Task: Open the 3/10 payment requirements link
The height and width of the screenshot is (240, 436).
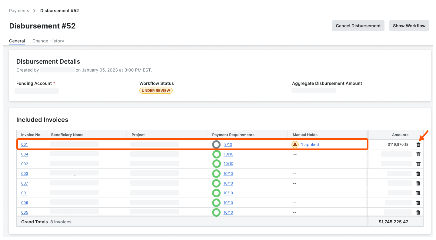Action: tap(228, 145)
